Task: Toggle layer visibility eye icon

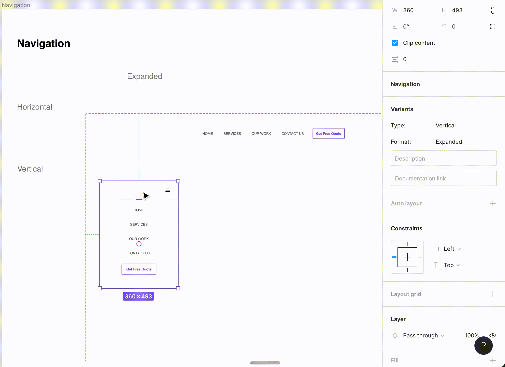Action: pos(493,335)
